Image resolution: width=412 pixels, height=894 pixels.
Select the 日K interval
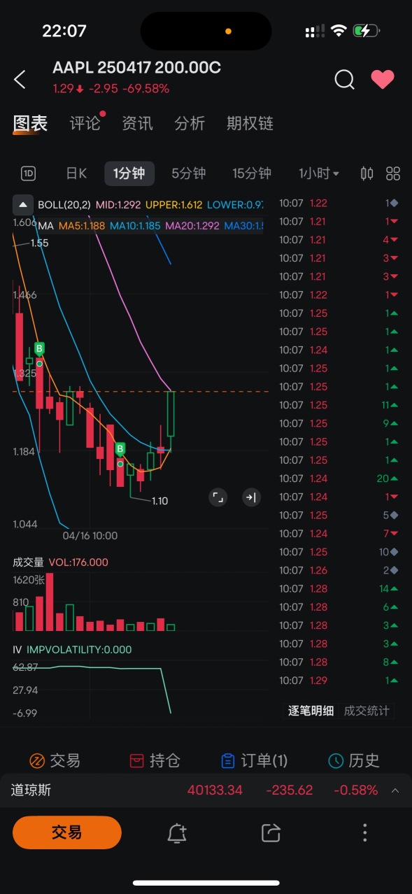[x=76, y=173]
